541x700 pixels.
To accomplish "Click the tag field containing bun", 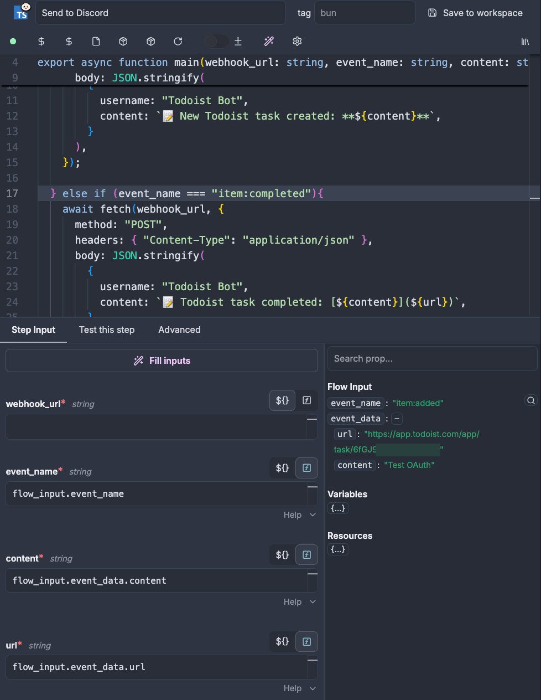I will [365, 12].
